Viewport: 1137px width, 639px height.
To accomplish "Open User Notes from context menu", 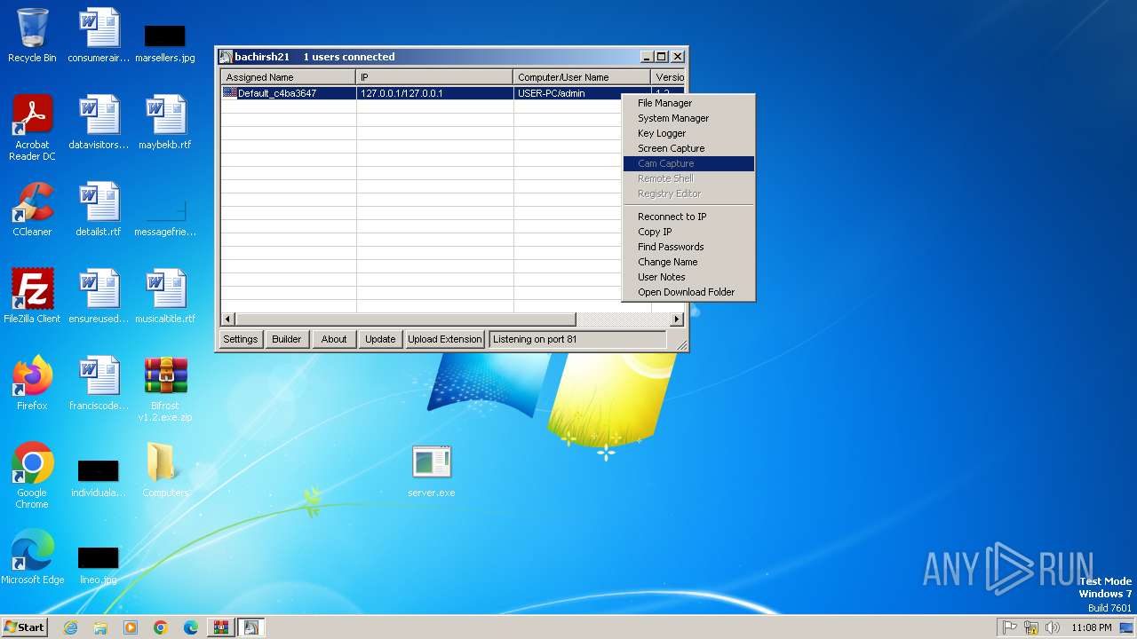I will tap(688, 277).
